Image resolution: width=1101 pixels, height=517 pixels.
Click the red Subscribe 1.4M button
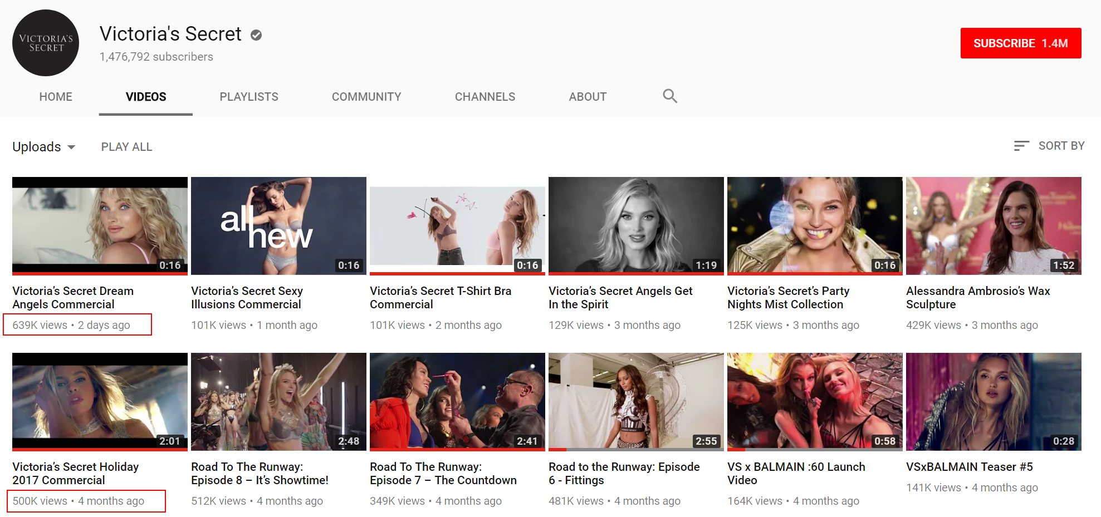[x=1021, y=43]
